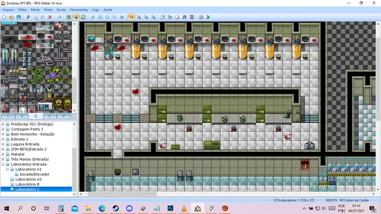The width and height of the screenshot is (381, 214).
Task: Open the Ferramentas menu
Action: (79, 10)
